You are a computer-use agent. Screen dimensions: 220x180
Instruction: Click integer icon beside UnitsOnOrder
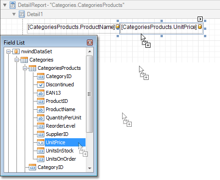click(41, 159)
